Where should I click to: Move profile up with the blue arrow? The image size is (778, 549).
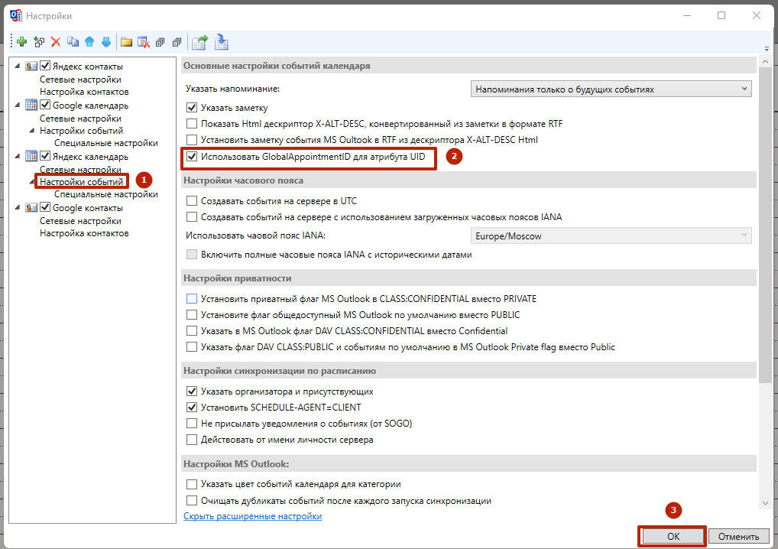point(89,42)
